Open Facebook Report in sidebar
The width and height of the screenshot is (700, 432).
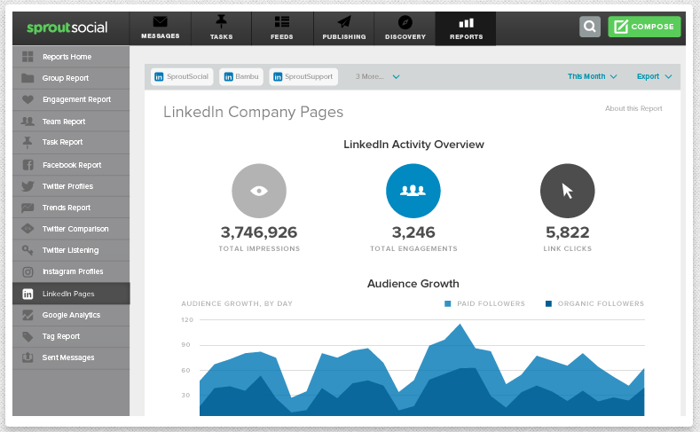pyautogui.click(x=71, y=165)
